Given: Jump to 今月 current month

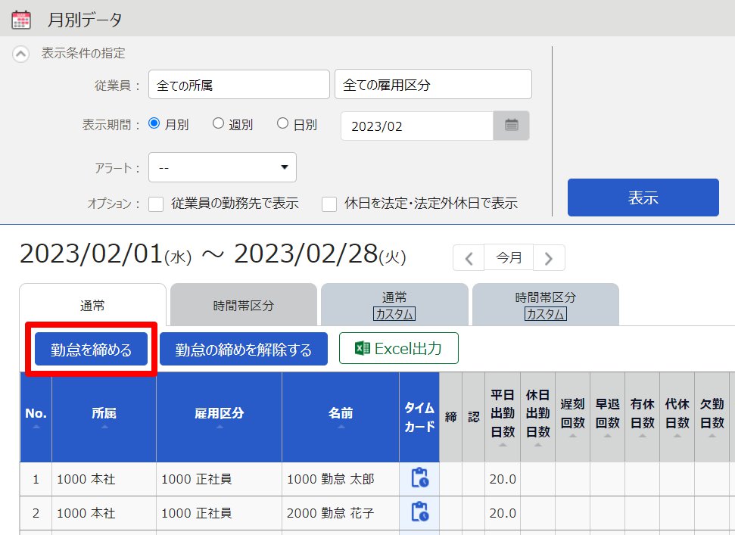Looking at the screenshot, I should click(509, 257).
